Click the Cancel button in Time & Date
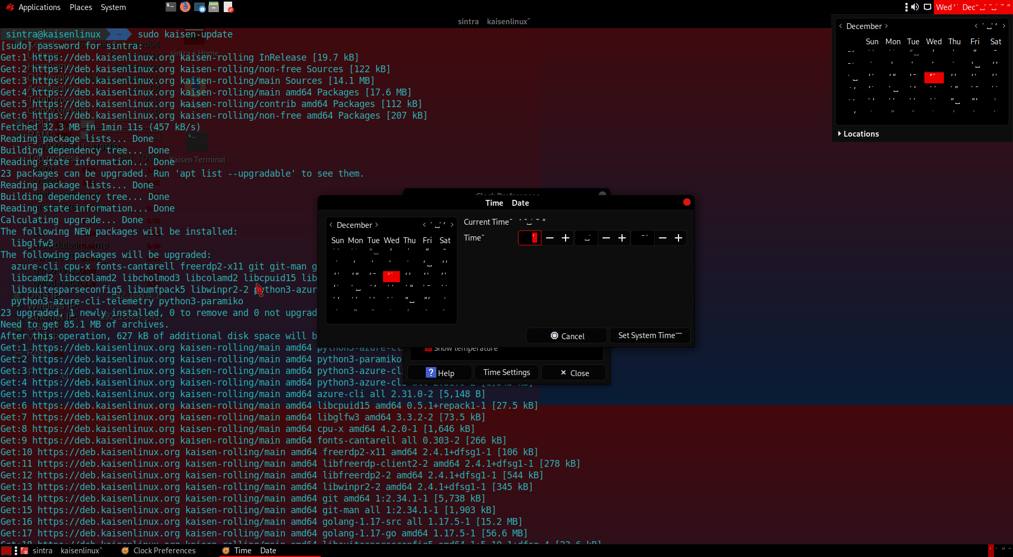The image size is (1013, 557). click(x=567, y=335)
